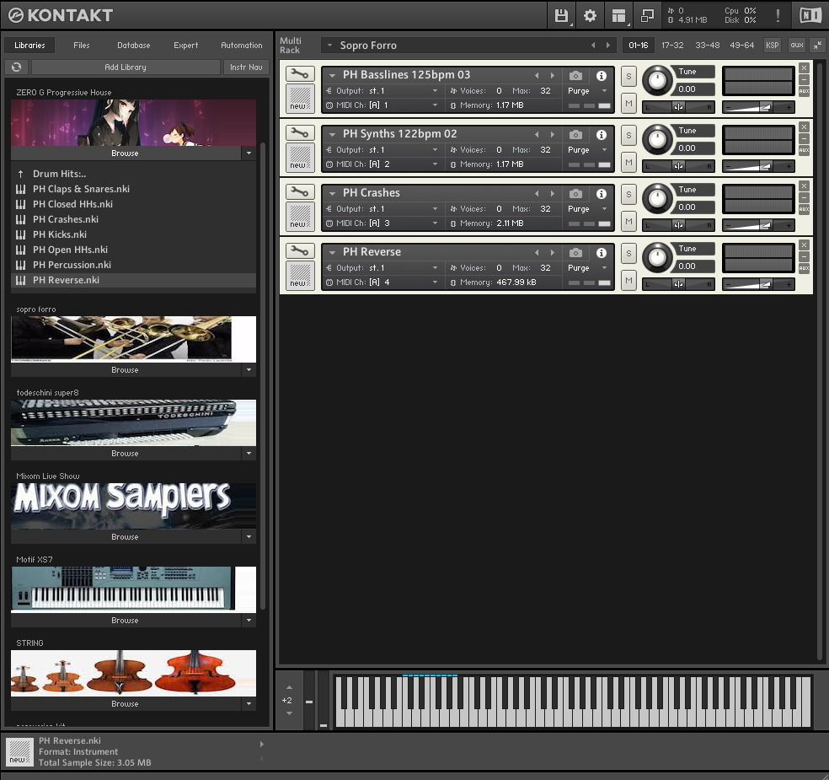Viewport: 829px width, 780px height.
Task: Browse the ZERO G Progressive House library
Action: point(126,153)
